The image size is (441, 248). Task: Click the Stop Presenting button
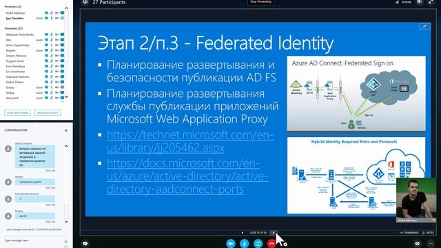tap(260, 2)
